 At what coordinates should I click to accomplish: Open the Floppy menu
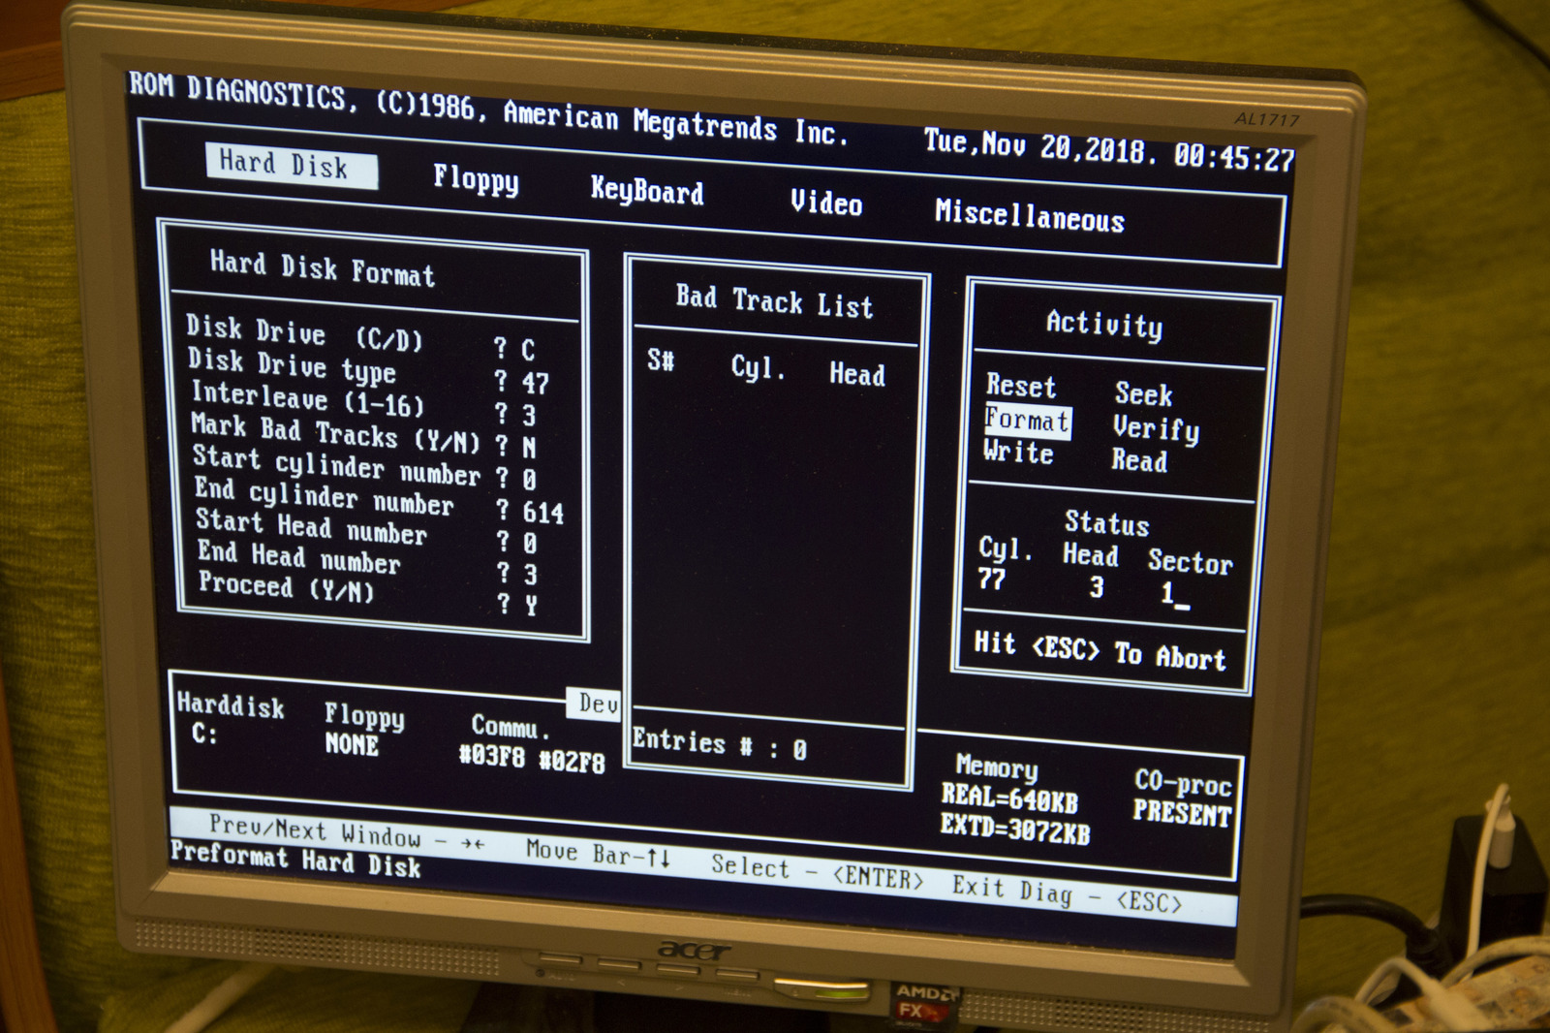click(x=476, y=179)
